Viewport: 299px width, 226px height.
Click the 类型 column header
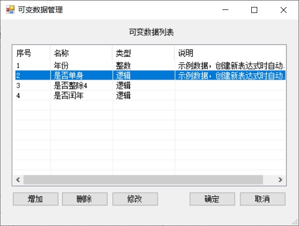[x=143, y=53]
